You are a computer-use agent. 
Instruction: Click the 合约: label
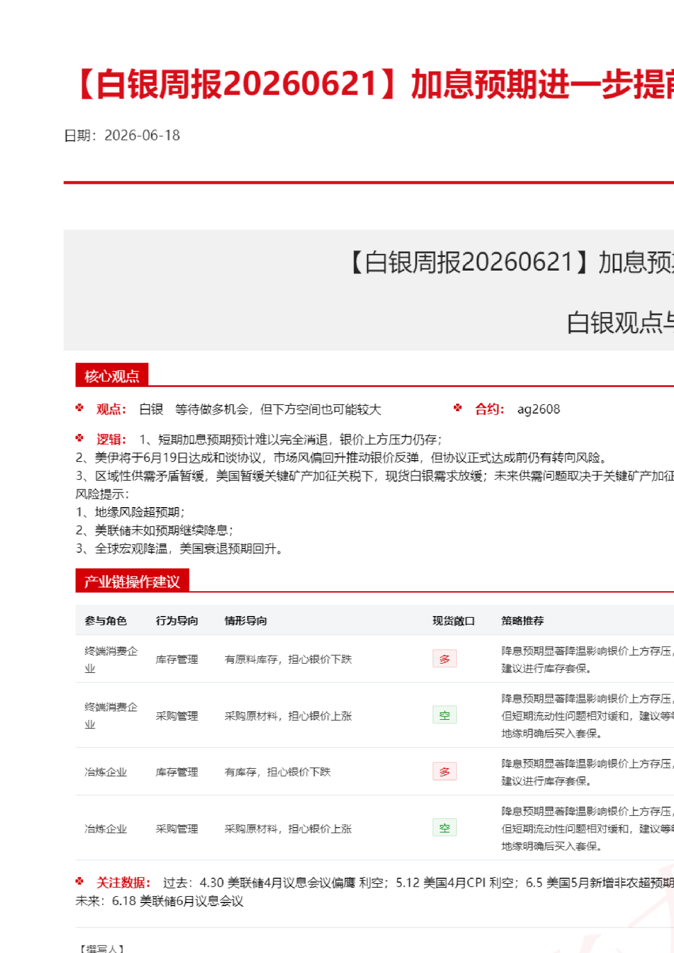pyautogui.click(x=490, y=409)
